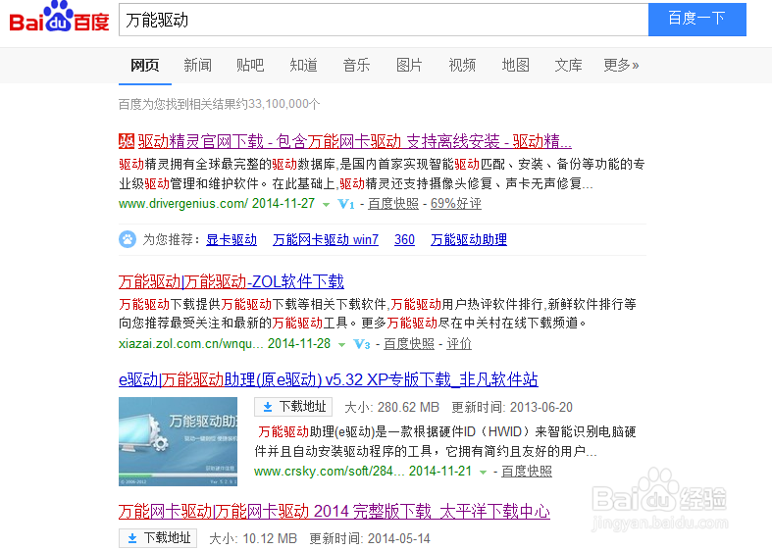
Task: Open e驱动 万能驱动助理 非凡软件站 result title
Action: [x=329, y=379]
